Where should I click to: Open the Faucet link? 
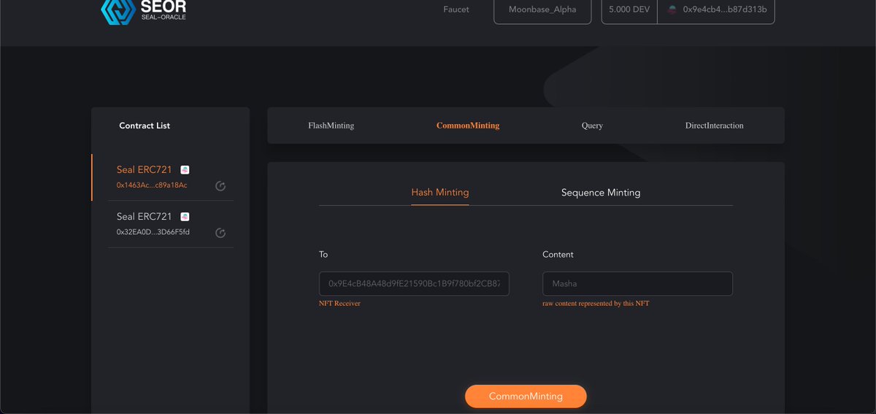[456, 9]
